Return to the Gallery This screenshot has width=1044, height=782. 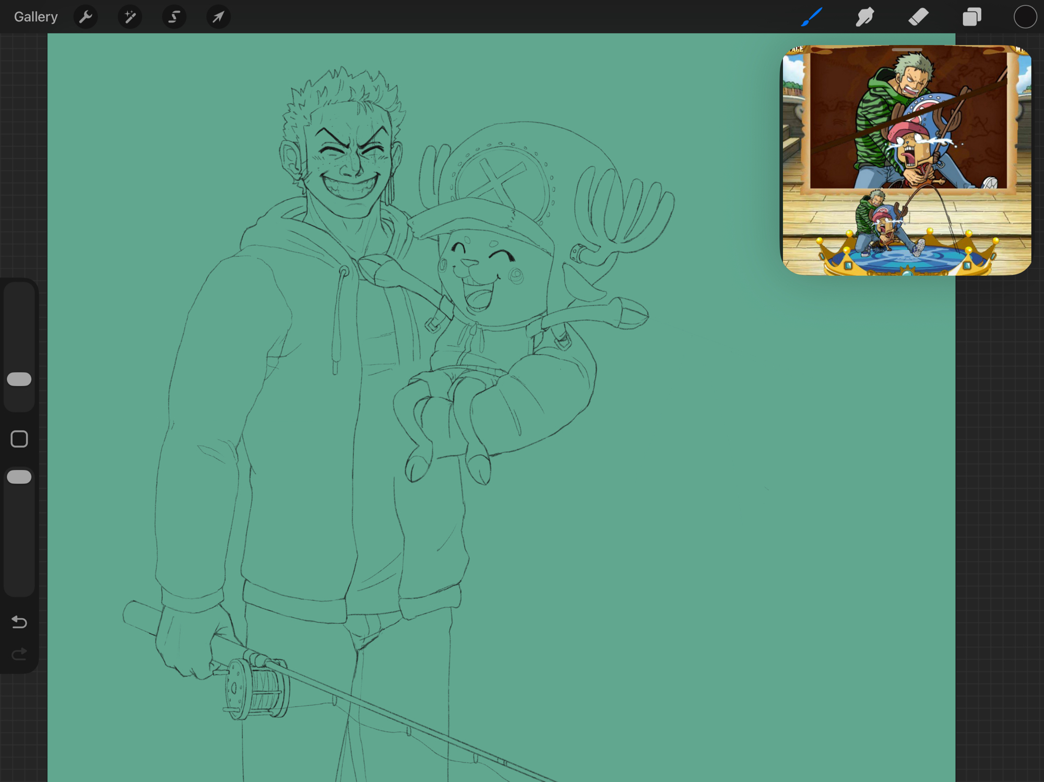coord(35,17)
